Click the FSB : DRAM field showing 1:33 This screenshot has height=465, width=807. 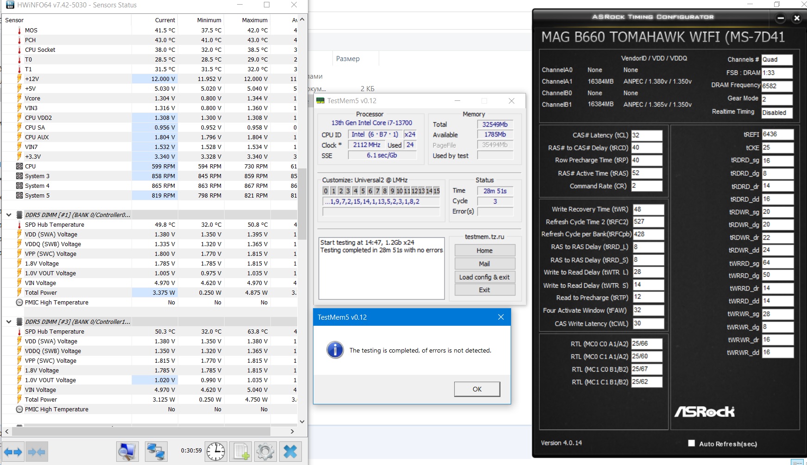[777, 73]
